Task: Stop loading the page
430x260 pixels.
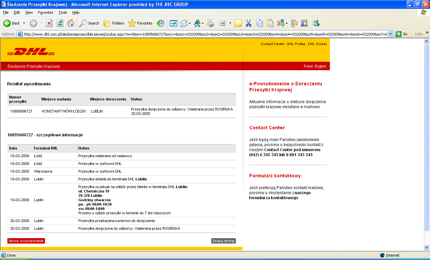Action: point(49,23)
